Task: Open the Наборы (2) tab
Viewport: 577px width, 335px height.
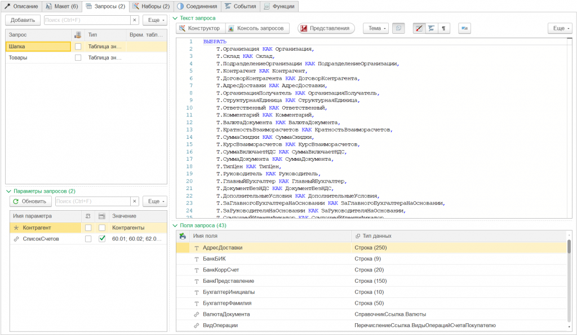Action: pyautogui.click(x=150, y=6)
